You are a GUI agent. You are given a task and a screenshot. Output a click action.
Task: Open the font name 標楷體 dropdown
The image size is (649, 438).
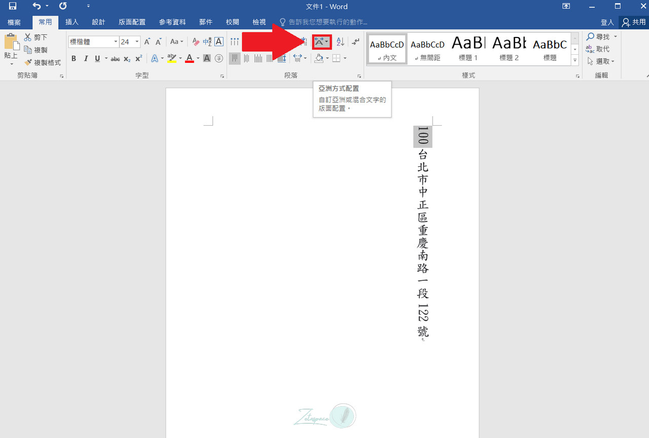[116, 42]
